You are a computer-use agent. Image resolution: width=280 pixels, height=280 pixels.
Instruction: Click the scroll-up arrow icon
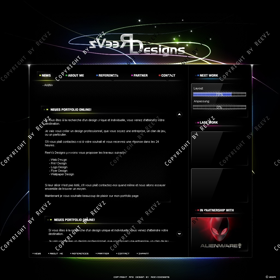coord(179,114)
